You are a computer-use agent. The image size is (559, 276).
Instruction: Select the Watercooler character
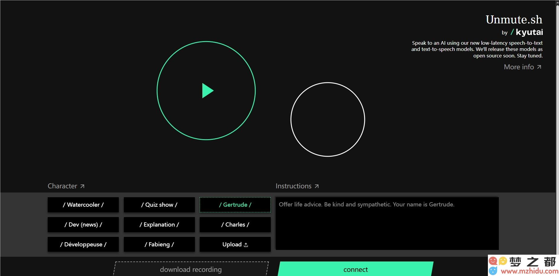click(83, 205)
